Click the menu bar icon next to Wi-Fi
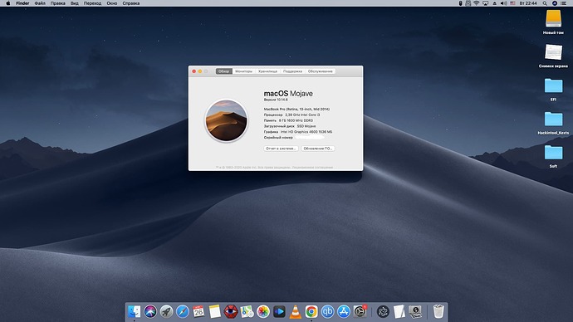The height and width of the screenshot is (322, 573). point(468,3)
